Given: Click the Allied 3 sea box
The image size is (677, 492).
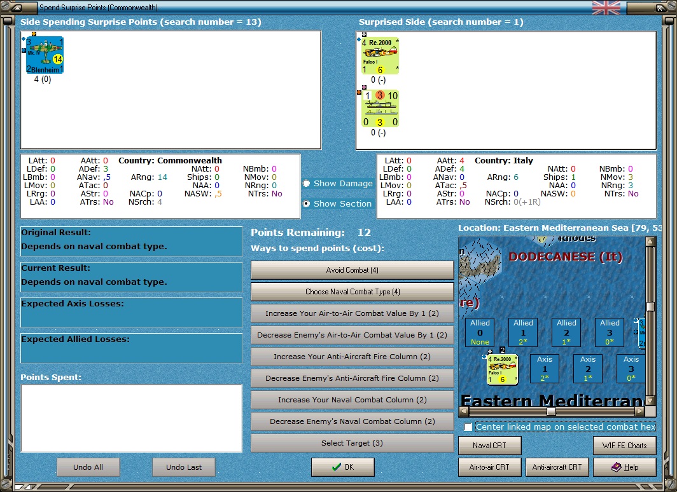Looking at the screenshot, I should [x=609, y=332].
